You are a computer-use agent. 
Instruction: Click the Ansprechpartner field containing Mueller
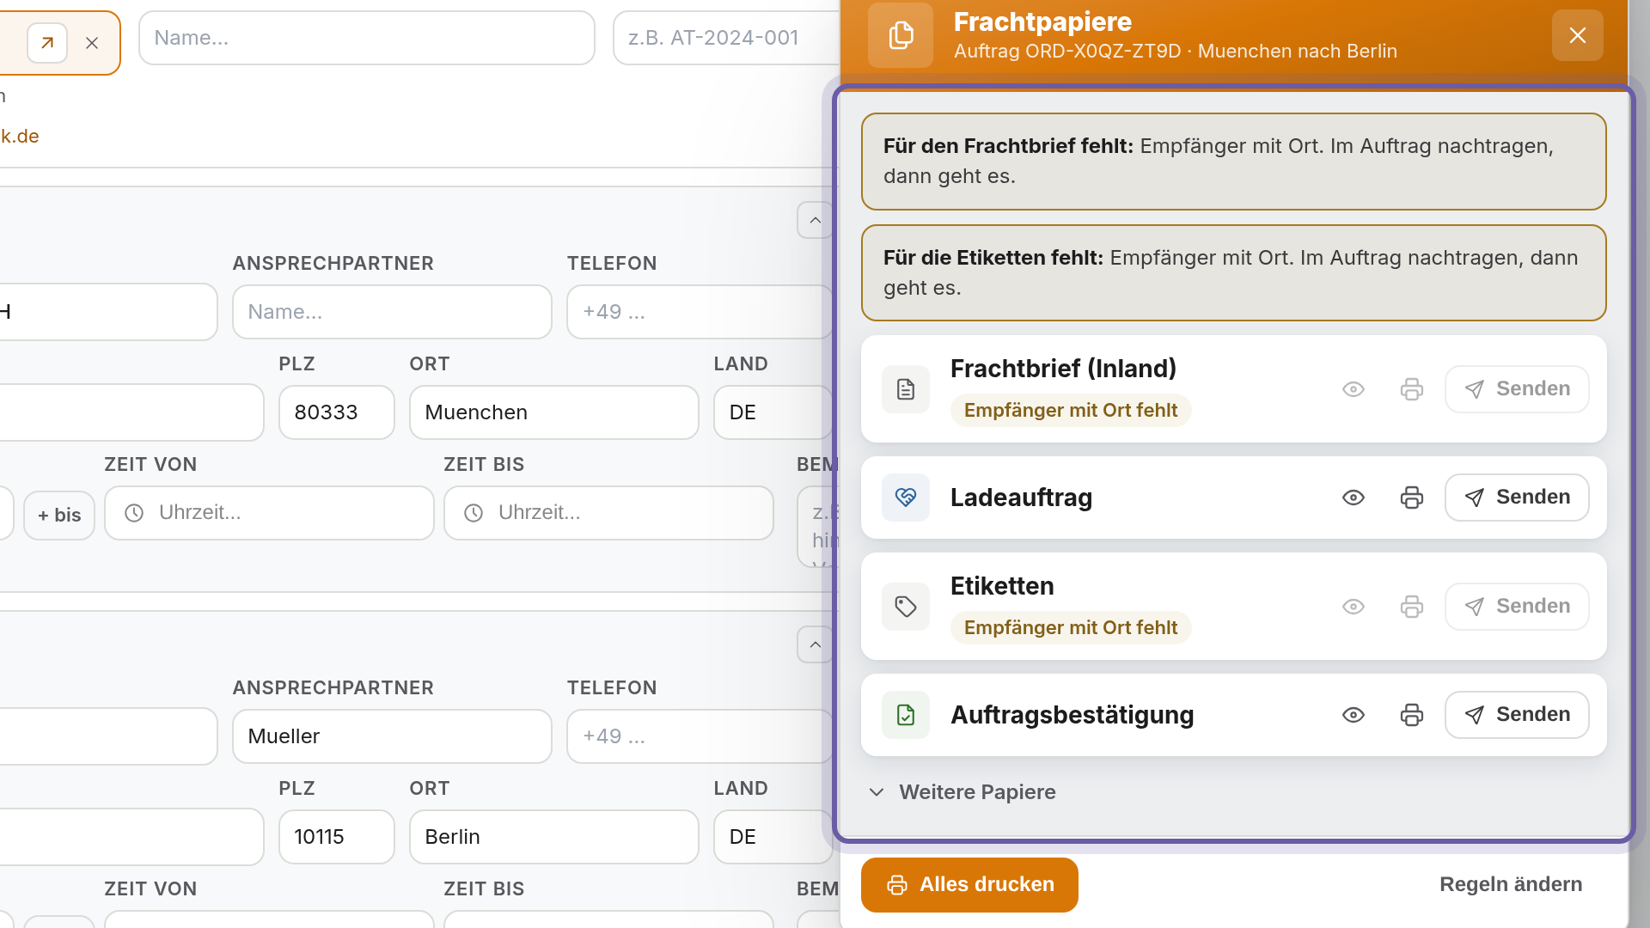point(392,736)
